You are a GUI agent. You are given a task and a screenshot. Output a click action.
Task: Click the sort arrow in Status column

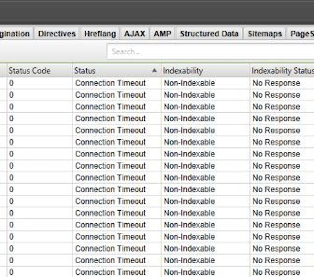155,71
